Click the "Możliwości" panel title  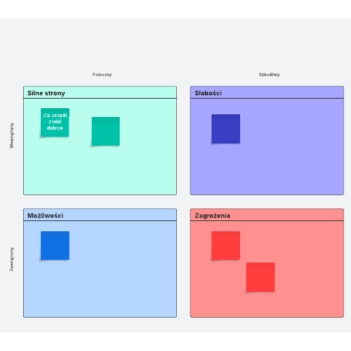46,216
